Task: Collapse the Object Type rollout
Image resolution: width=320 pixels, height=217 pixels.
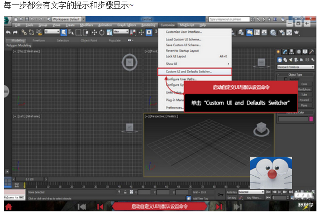Action: click(295, 75)
